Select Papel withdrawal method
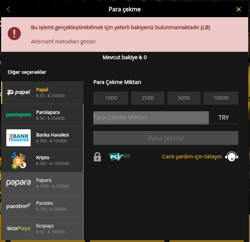 tap(42, 93)
